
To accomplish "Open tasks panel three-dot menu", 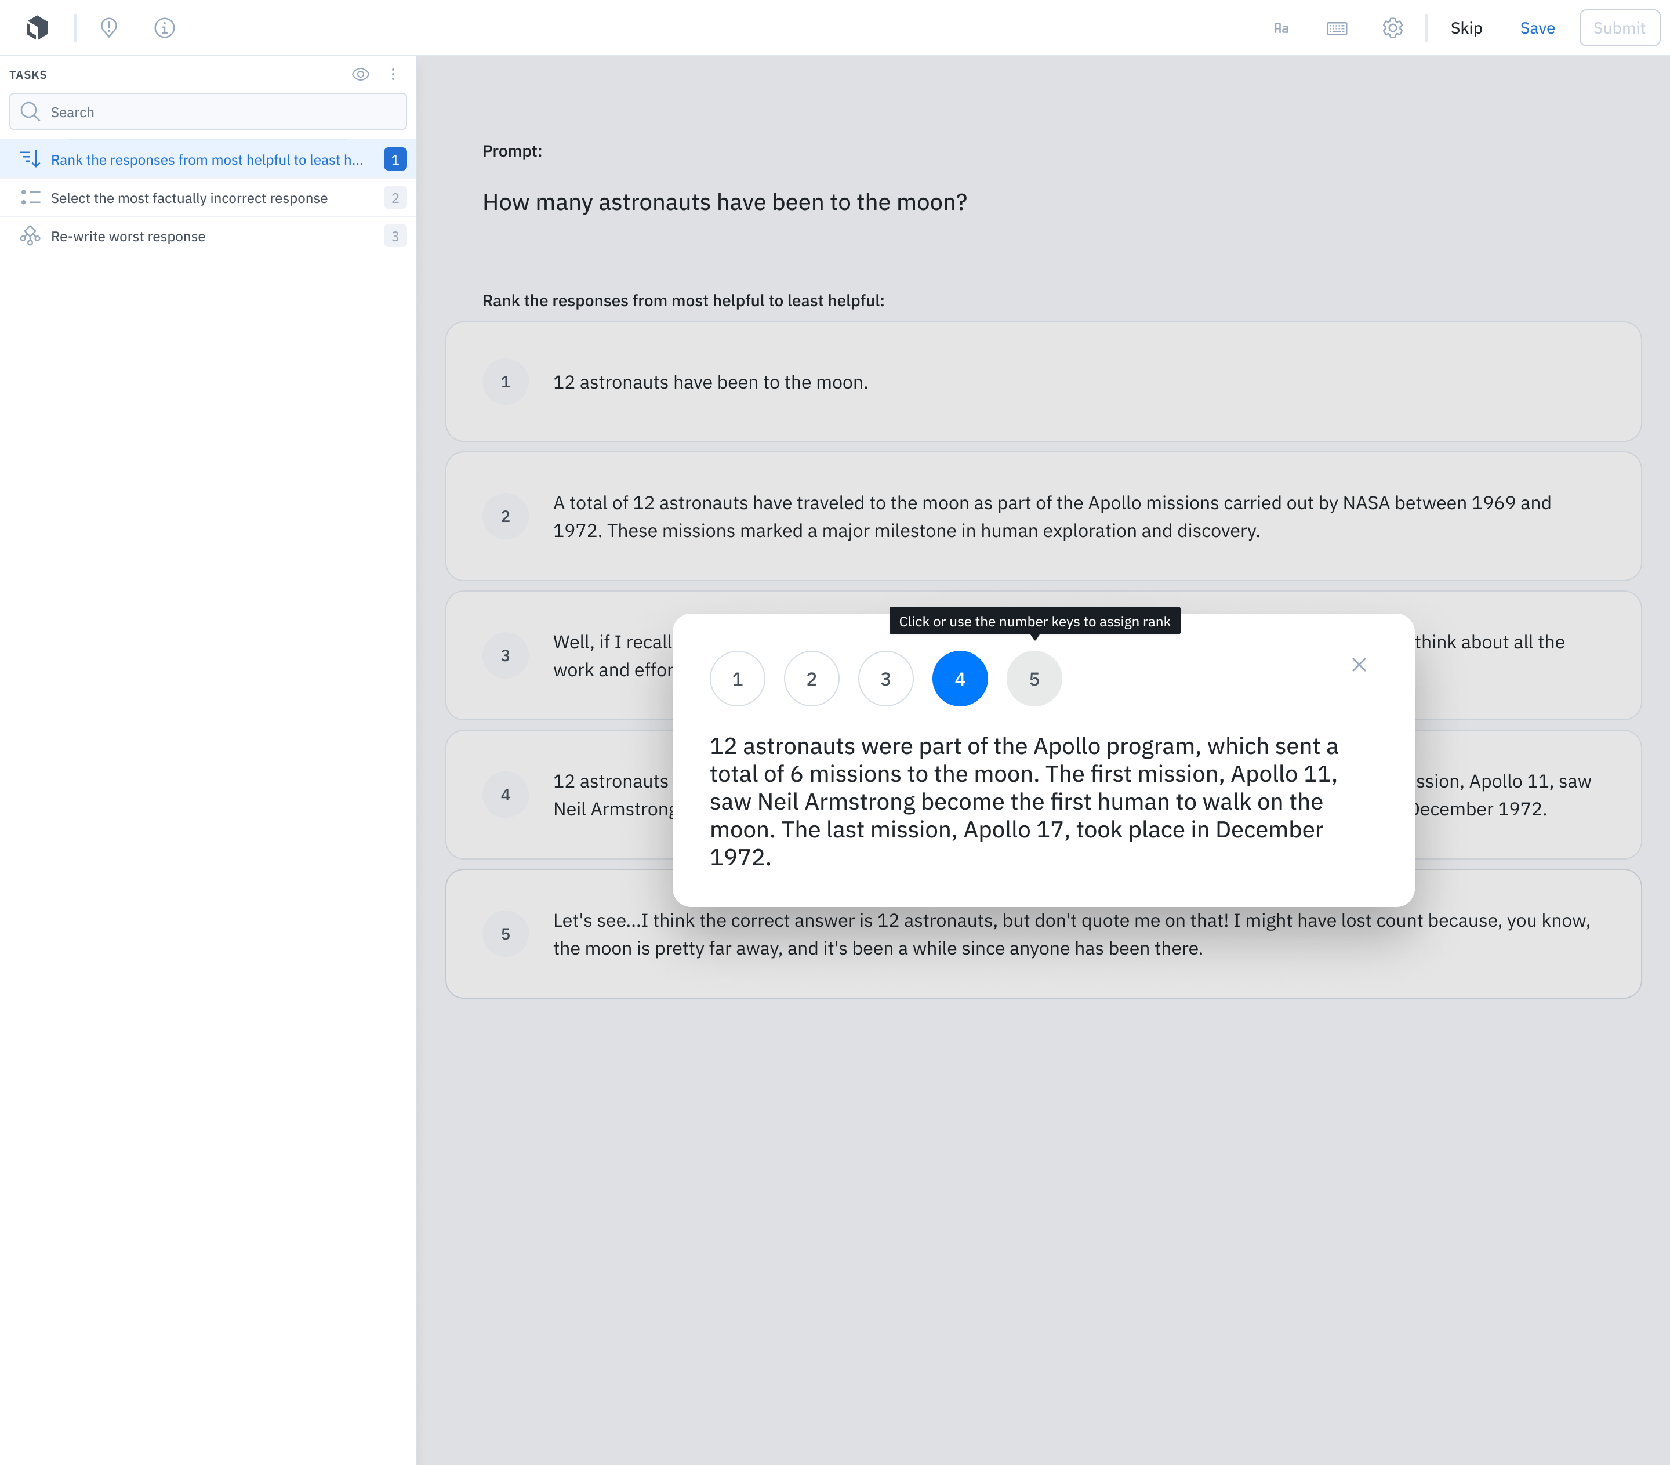I will pyautogui.click(x=393, y=74).
